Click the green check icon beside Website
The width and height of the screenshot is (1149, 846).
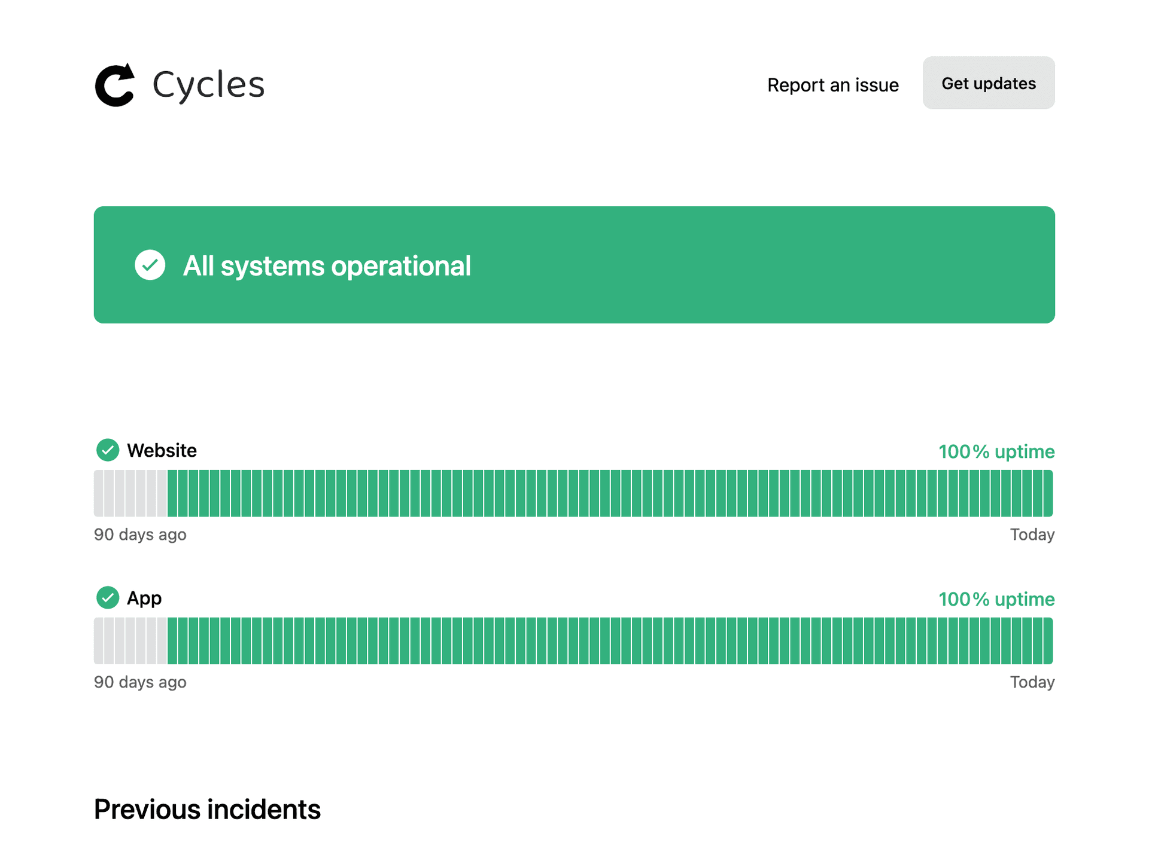pyautogui.click(x=108, y=450)
